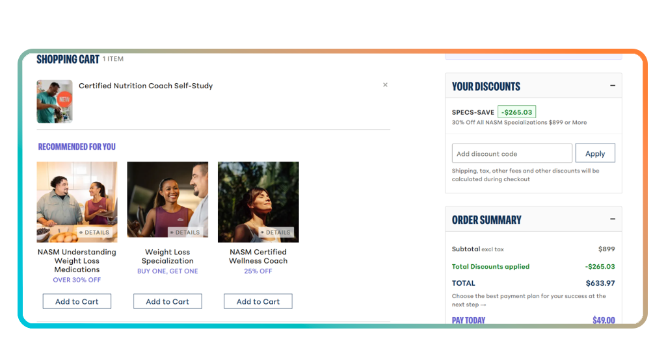The height and width of the screenshot is (348, 666).
Task: Select the Recommended For You heading
Action: click(77, 147)
